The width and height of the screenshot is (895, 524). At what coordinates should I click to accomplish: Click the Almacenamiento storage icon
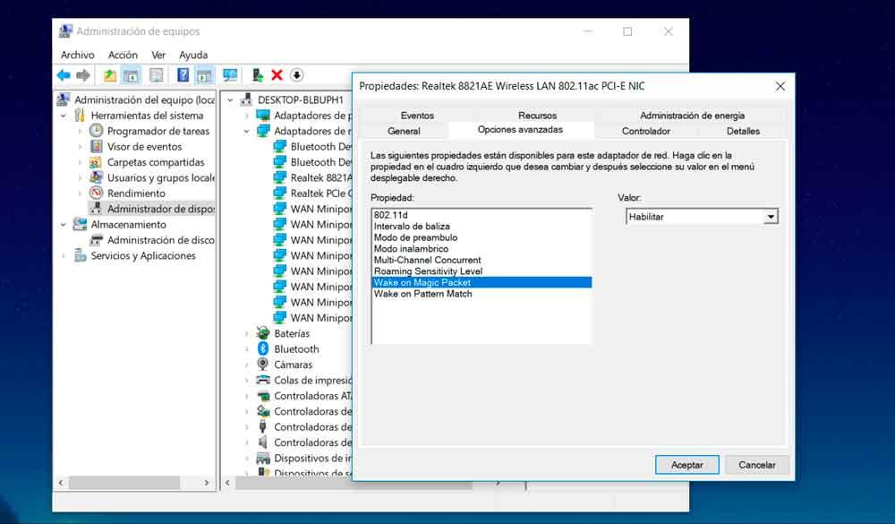point(80,225)
